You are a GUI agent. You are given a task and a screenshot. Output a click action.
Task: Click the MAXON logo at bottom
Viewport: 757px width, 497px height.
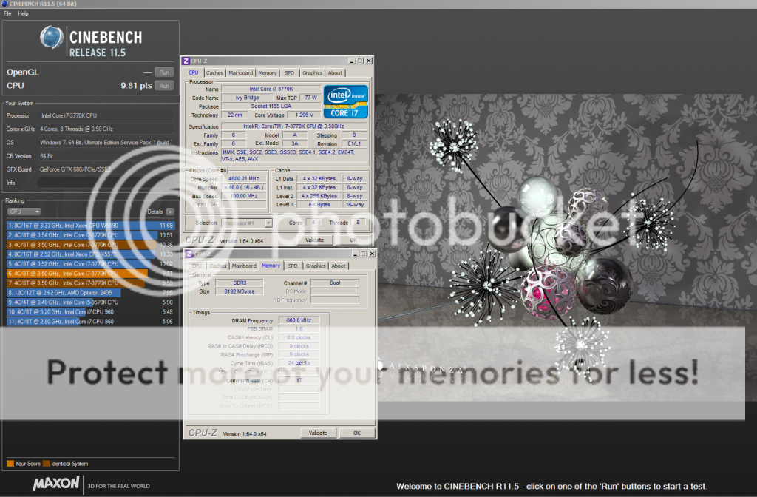[x=55, y=485]
